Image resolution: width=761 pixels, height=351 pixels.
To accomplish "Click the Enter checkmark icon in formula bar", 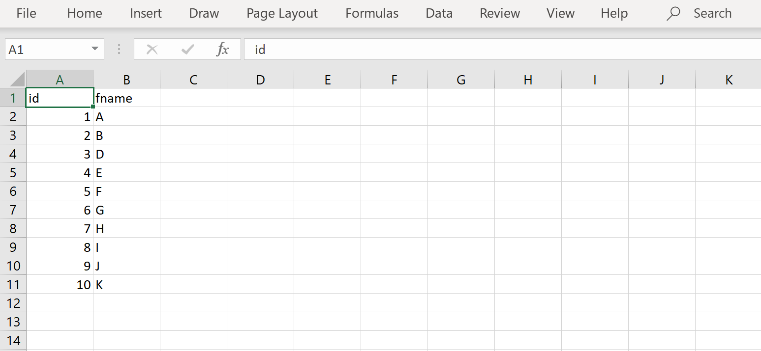I will (187, 49).
